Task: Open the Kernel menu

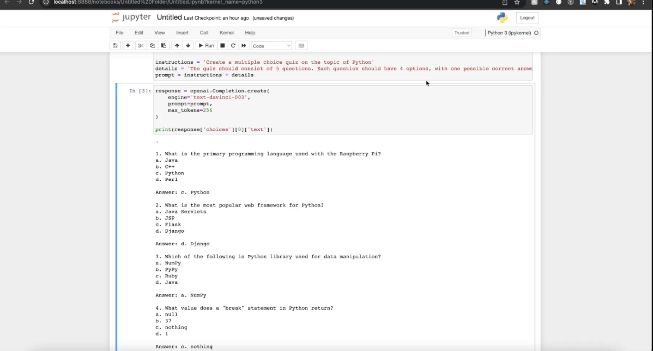Action: [x=226, y=33]
